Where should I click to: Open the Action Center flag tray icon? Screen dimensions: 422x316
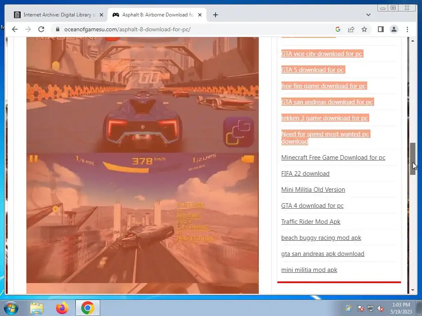tap(360, 308)
